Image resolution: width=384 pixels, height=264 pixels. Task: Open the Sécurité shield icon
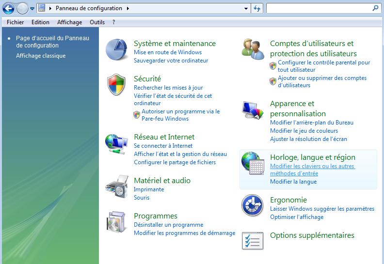click(x=116, y=85)
